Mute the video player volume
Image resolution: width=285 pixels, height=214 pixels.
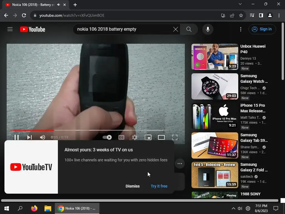[x=43, y=137]
